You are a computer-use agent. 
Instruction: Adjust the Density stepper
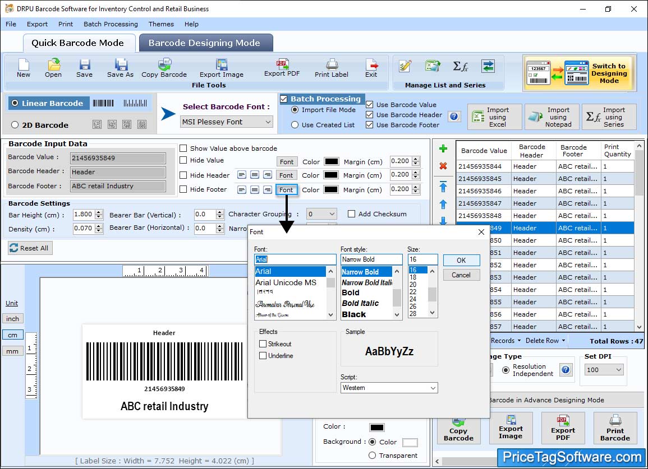tap(98, 228)
